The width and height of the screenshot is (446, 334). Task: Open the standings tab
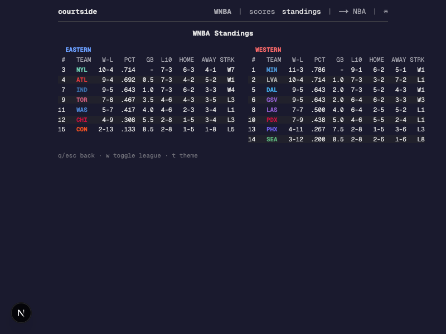pyautogui.click(x=301, y=12)
